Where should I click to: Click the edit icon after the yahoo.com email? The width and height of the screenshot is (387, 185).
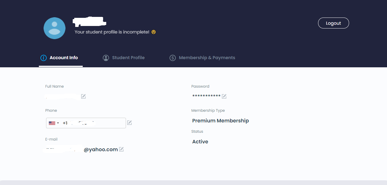tap(121, 149)
